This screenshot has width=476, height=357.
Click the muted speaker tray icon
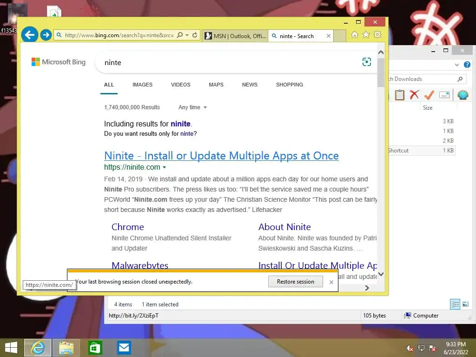pyautogui.click(x=410, y=348)
